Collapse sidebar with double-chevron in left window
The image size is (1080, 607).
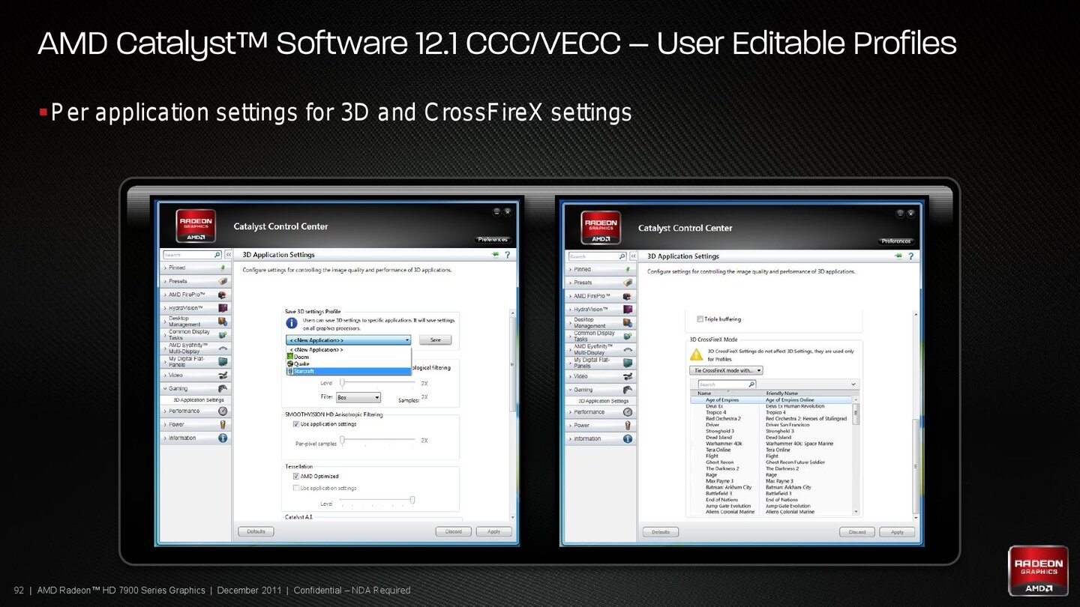click(228, 255)
